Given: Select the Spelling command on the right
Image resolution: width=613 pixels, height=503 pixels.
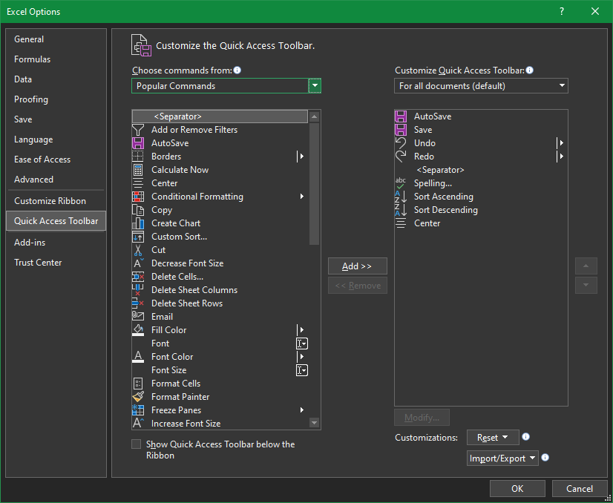Looking at the screenshot, I should [x=432, y=183].
